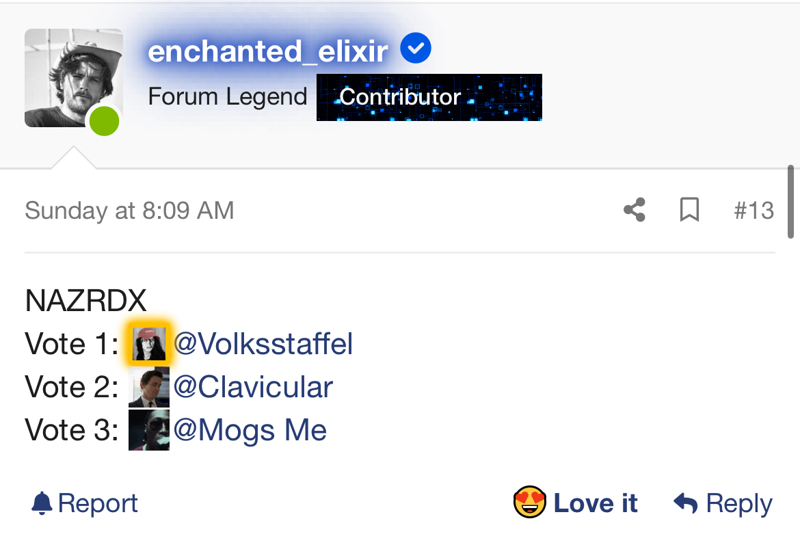Open Clavicular's small avatar thumbnail
This screenshot has width=800, height=547.
pos(149,387)
